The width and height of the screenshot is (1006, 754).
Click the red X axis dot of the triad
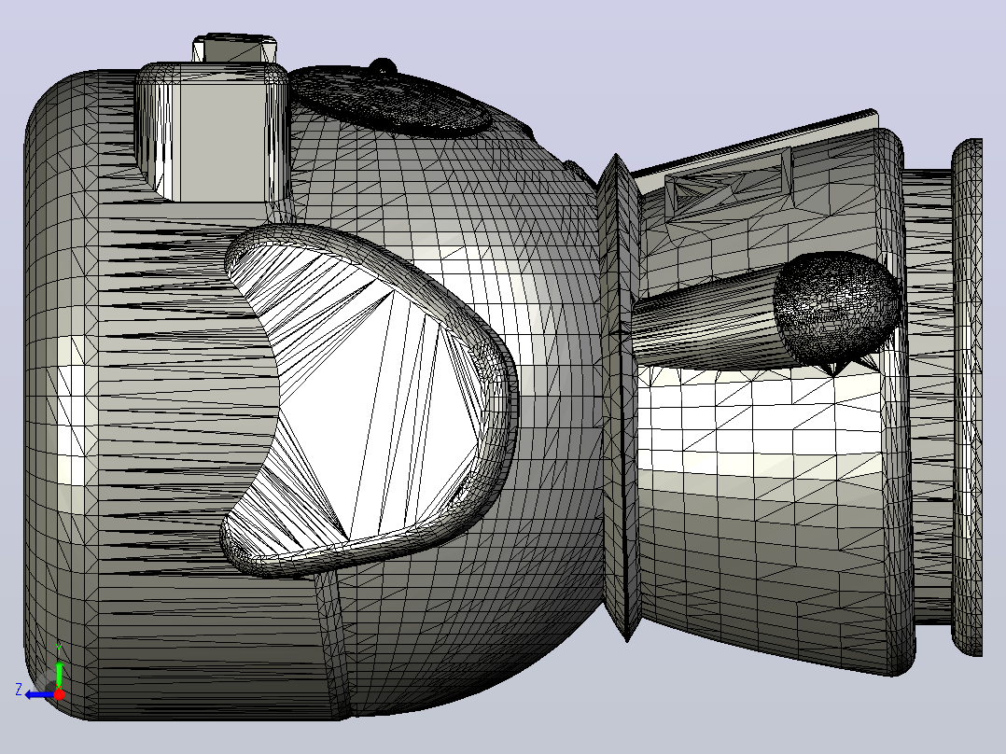click(59, 694)
